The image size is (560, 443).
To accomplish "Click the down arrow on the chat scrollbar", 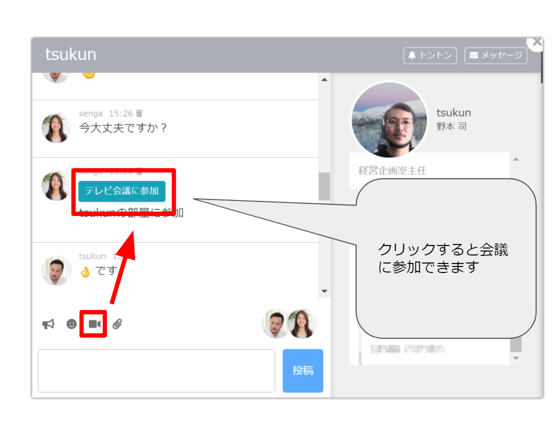I will click(x=324, y=290).
